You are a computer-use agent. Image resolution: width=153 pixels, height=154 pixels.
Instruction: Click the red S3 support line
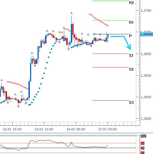[x=111, y=101]
